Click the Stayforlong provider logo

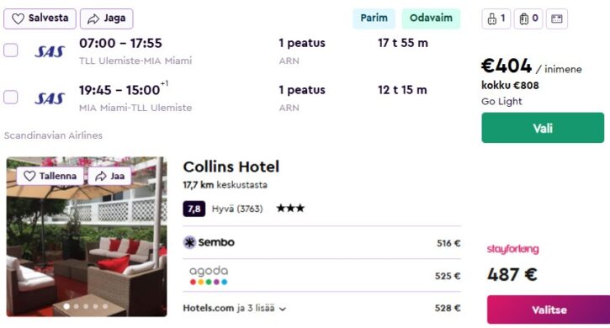[x=512, y=249]
